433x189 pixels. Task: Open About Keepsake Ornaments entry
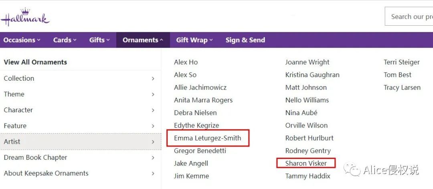(80, 173)
